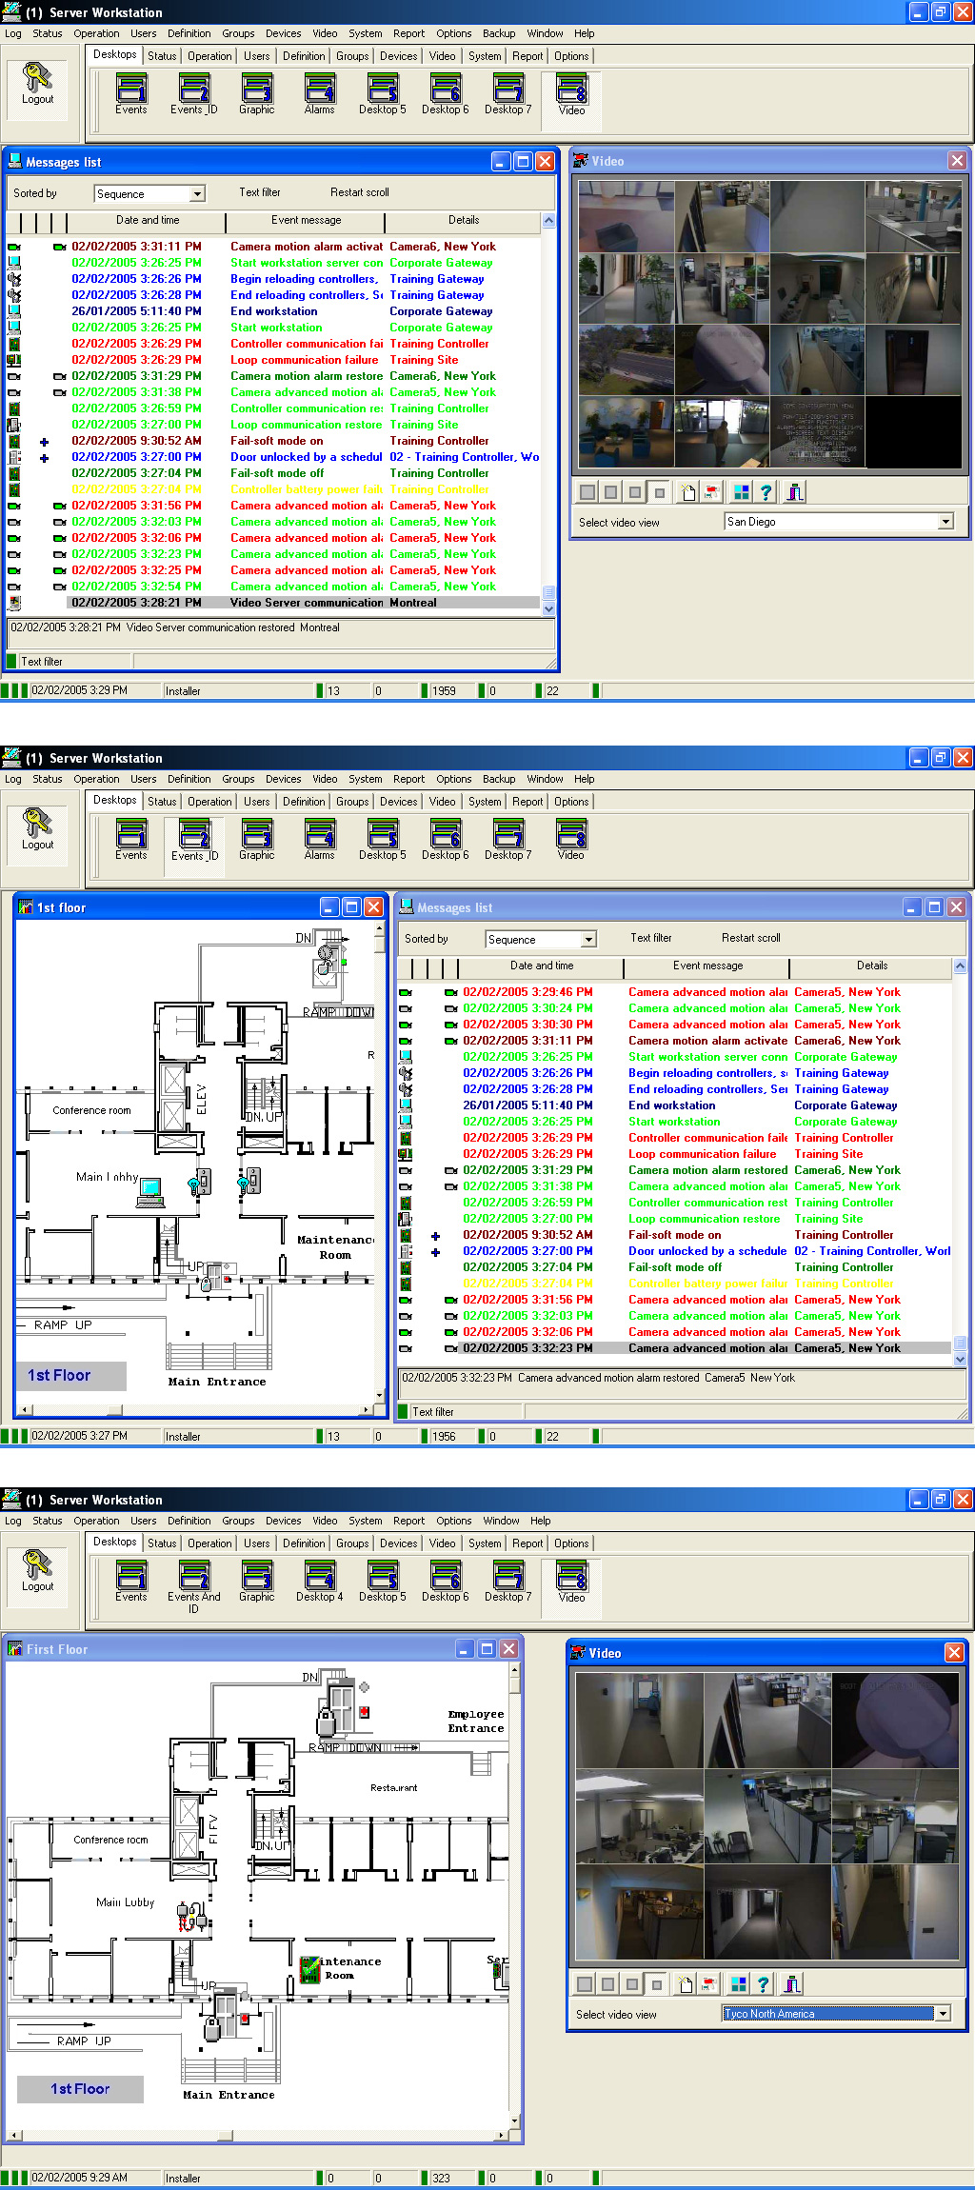Open Video menu in window showing San Diego view
Image resolution: width=975 pixels, height=2190 pixels.
pos(325,33)
